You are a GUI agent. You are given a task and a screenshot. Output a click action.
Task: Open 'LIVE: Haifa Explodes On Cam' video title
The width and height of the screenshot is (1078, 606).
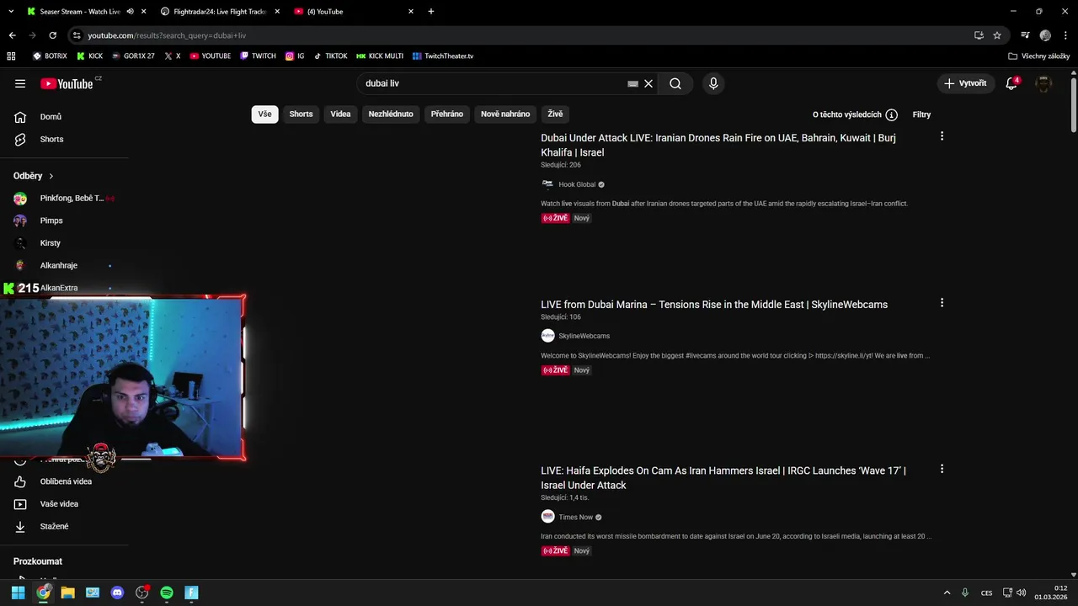click(x=723, y=477)
